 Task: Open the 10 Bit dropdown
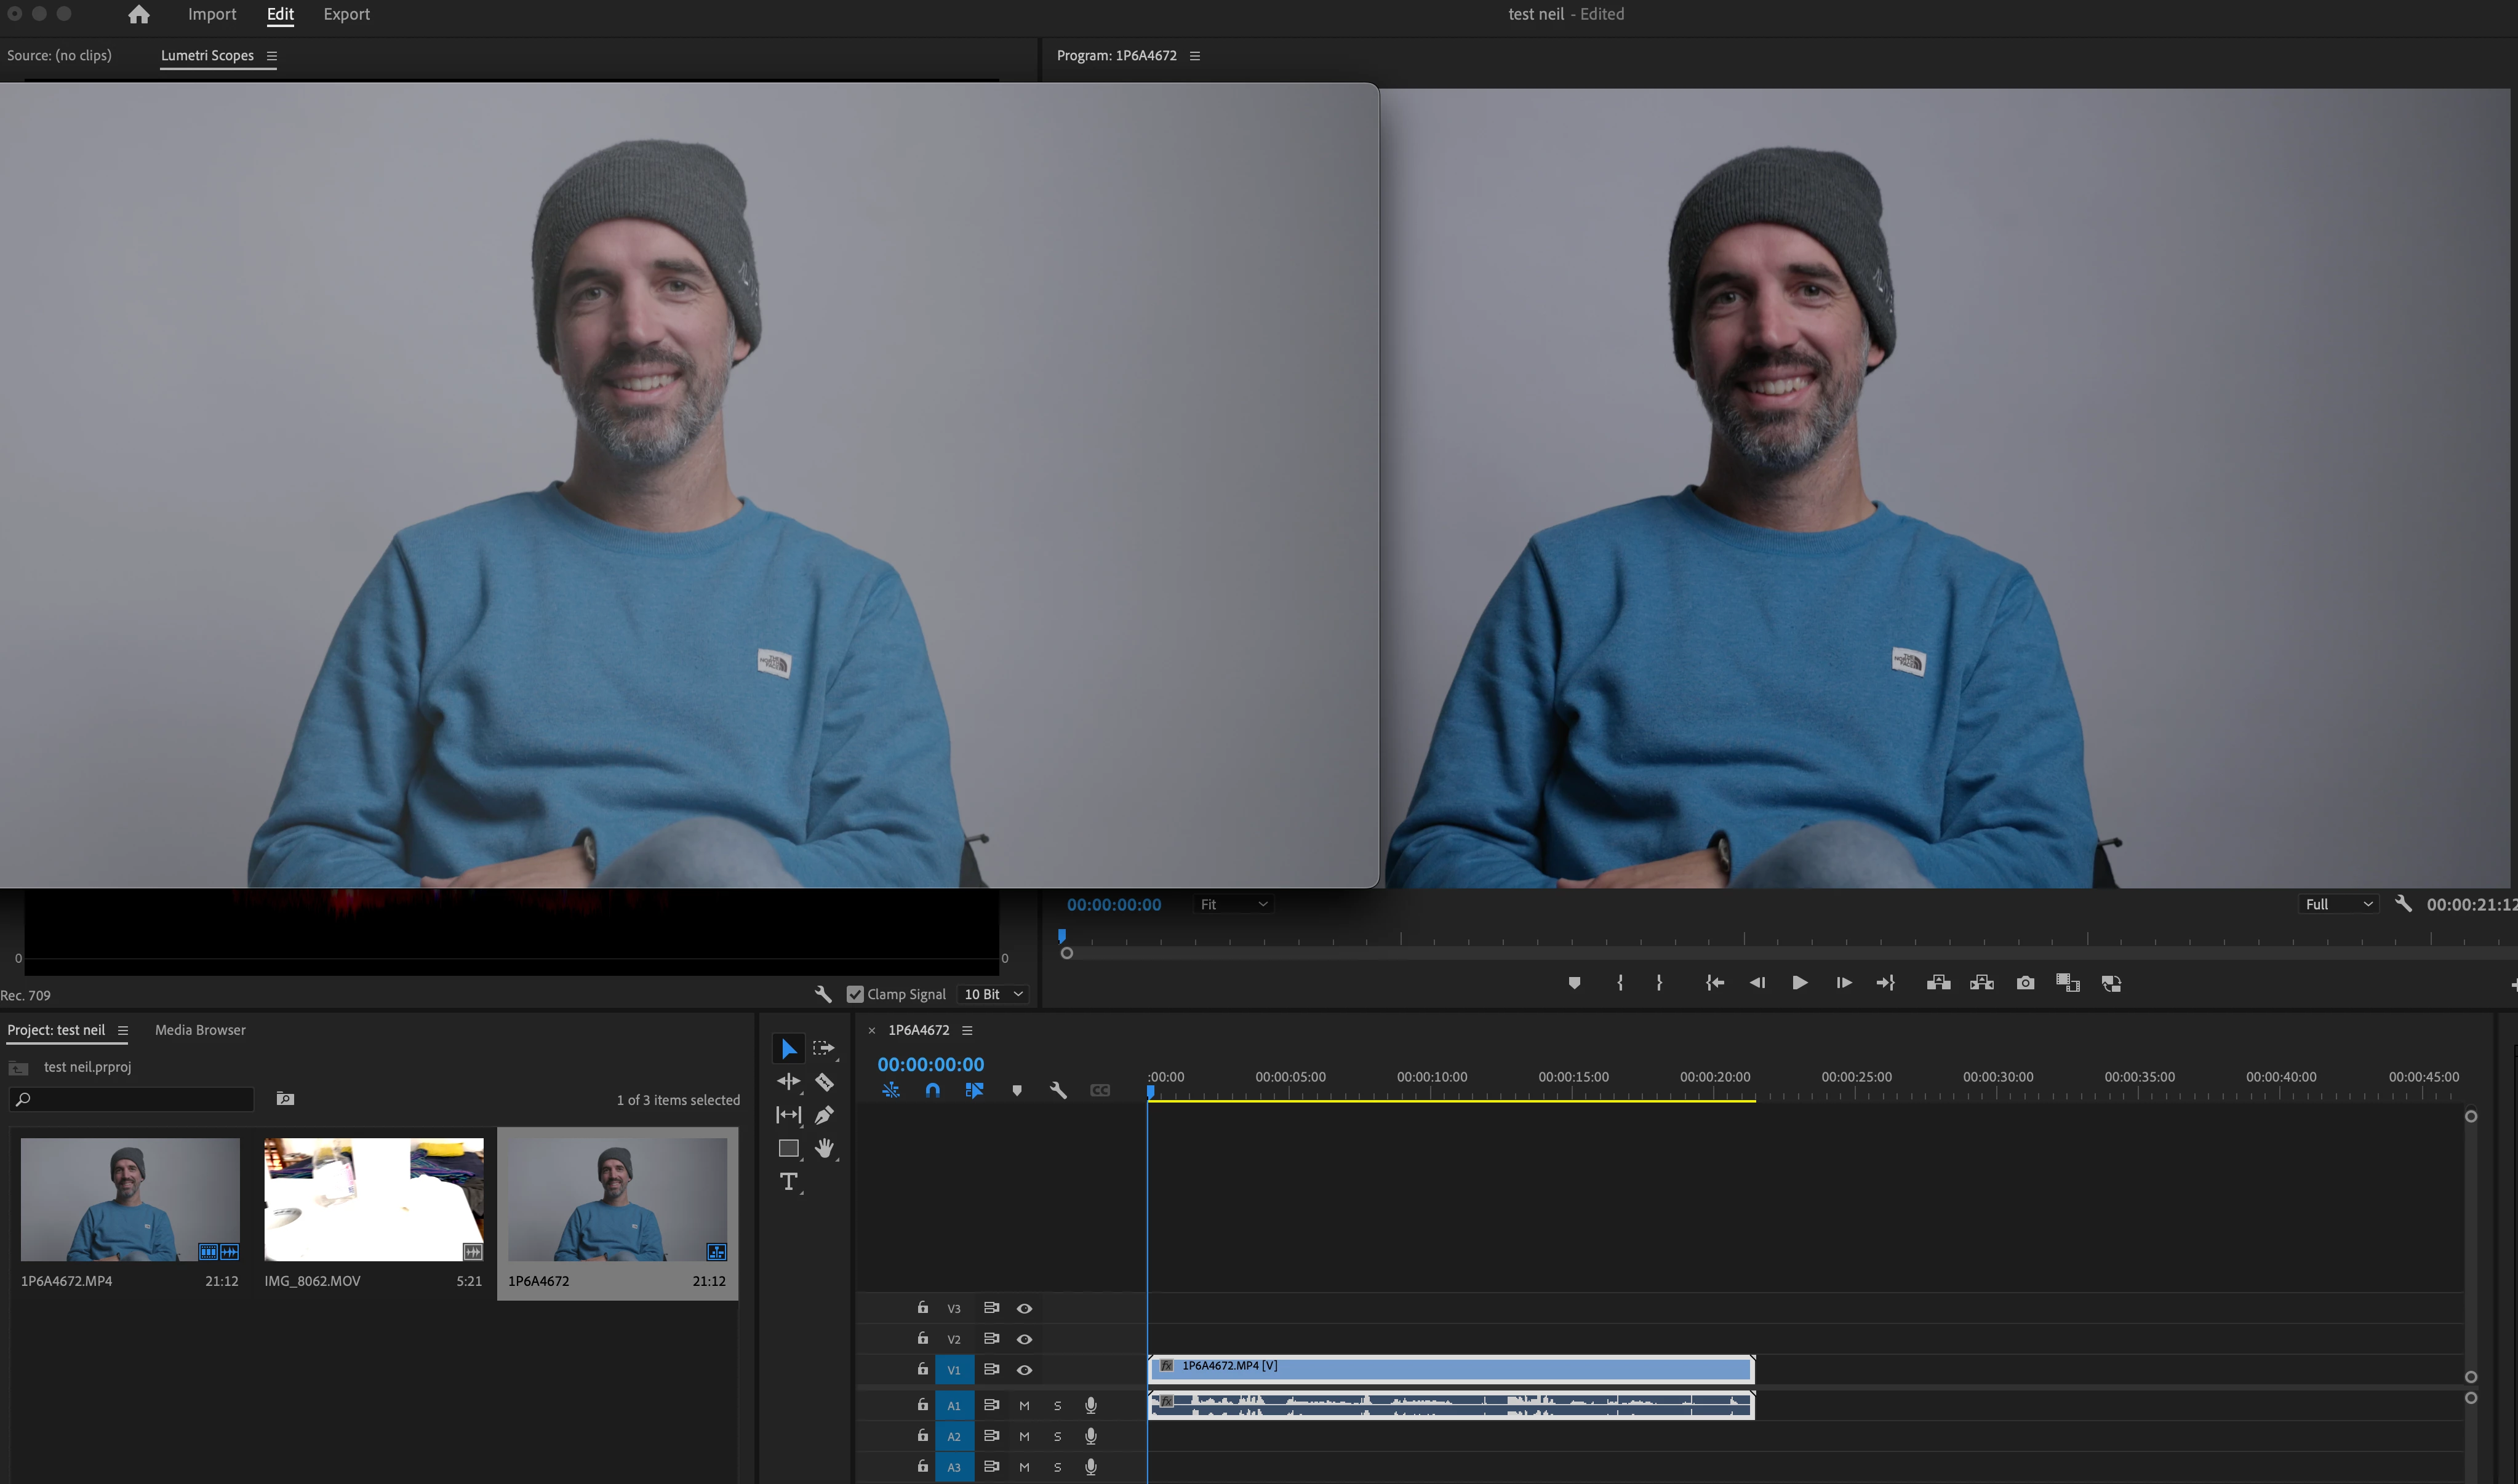993,994
